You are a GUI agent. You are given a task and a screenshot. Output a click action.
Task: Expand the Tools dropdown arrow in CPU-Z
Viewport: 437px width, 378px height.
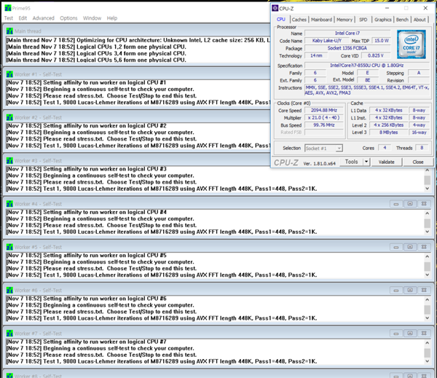pos(366,162)
